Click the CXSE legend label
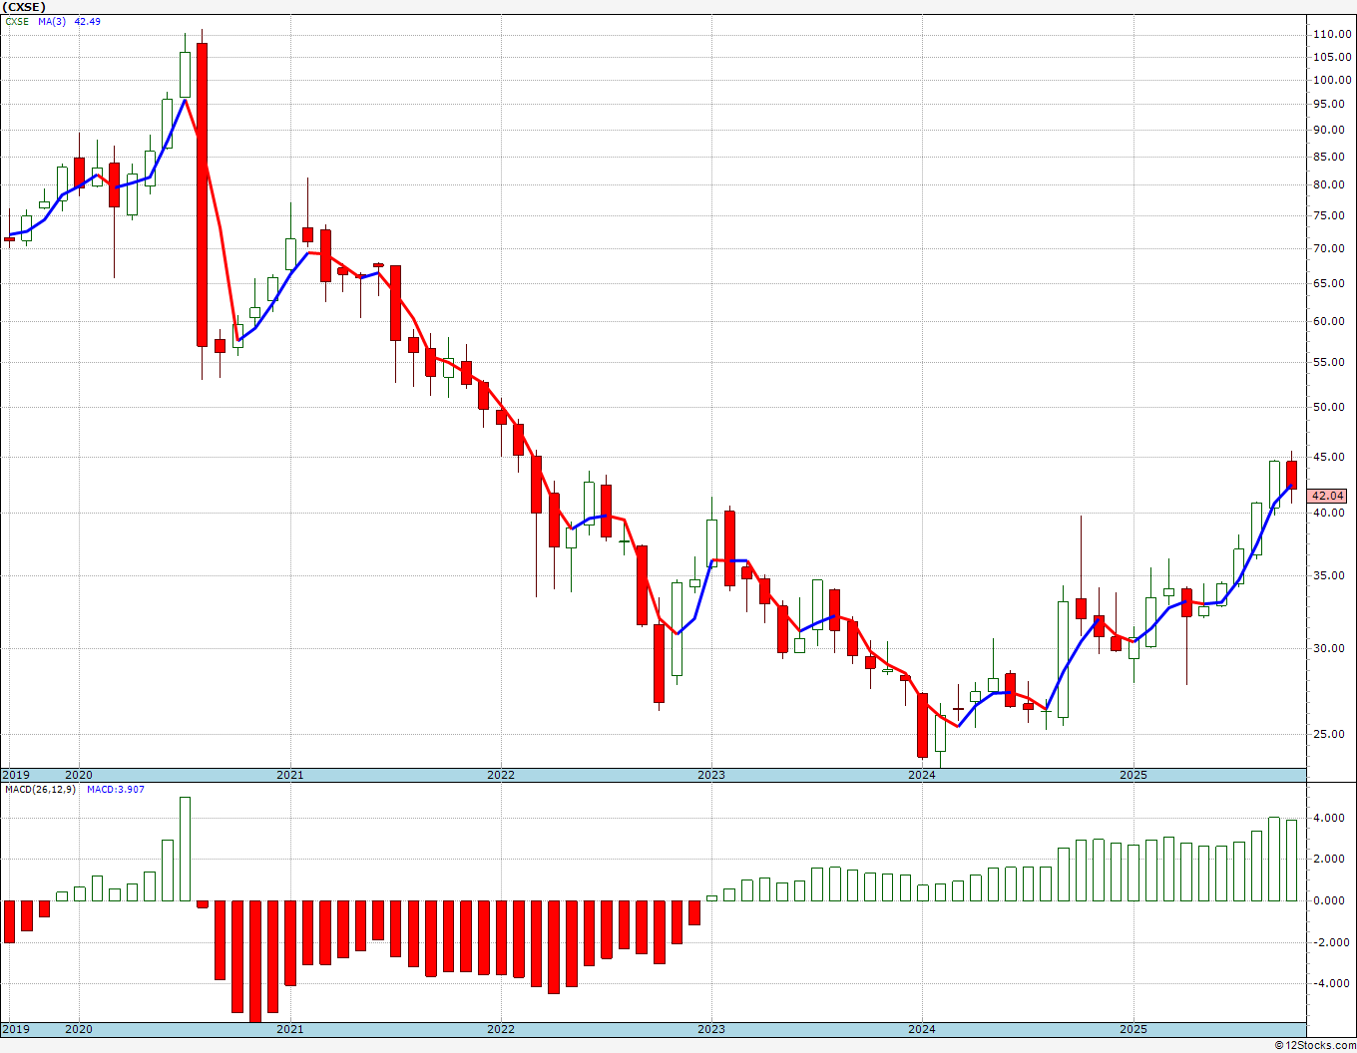The width and height of the screenshot is (1357, 1053). coord(17,21)
